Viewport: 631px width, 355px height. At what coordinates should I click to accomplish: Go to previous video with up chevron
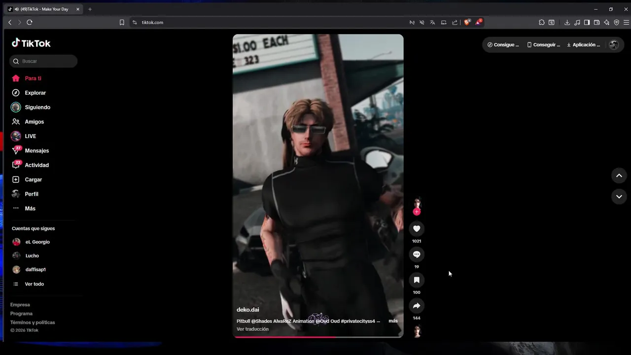[x=619, y=176]
